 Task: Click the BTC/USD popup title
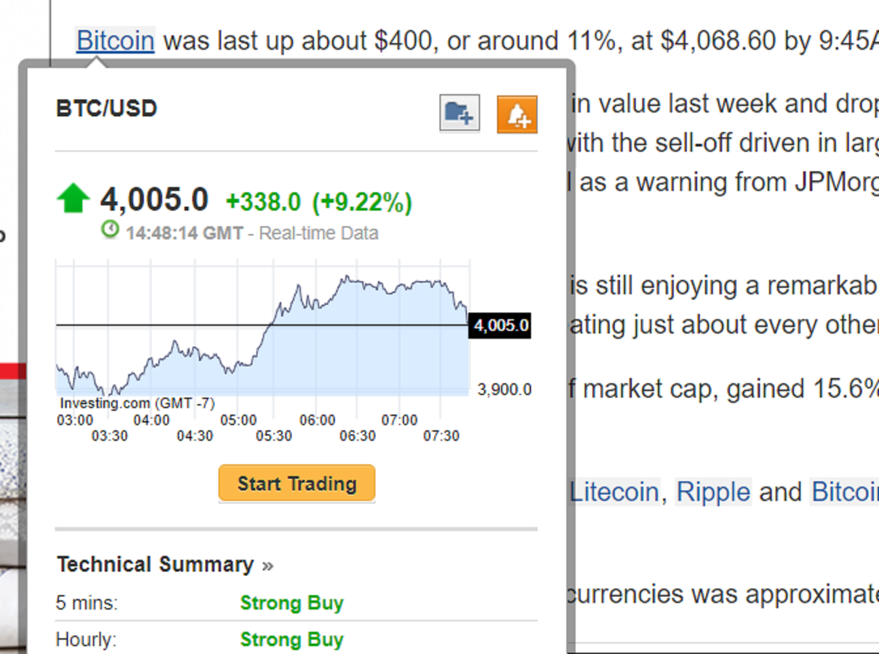tap(107, 108)
